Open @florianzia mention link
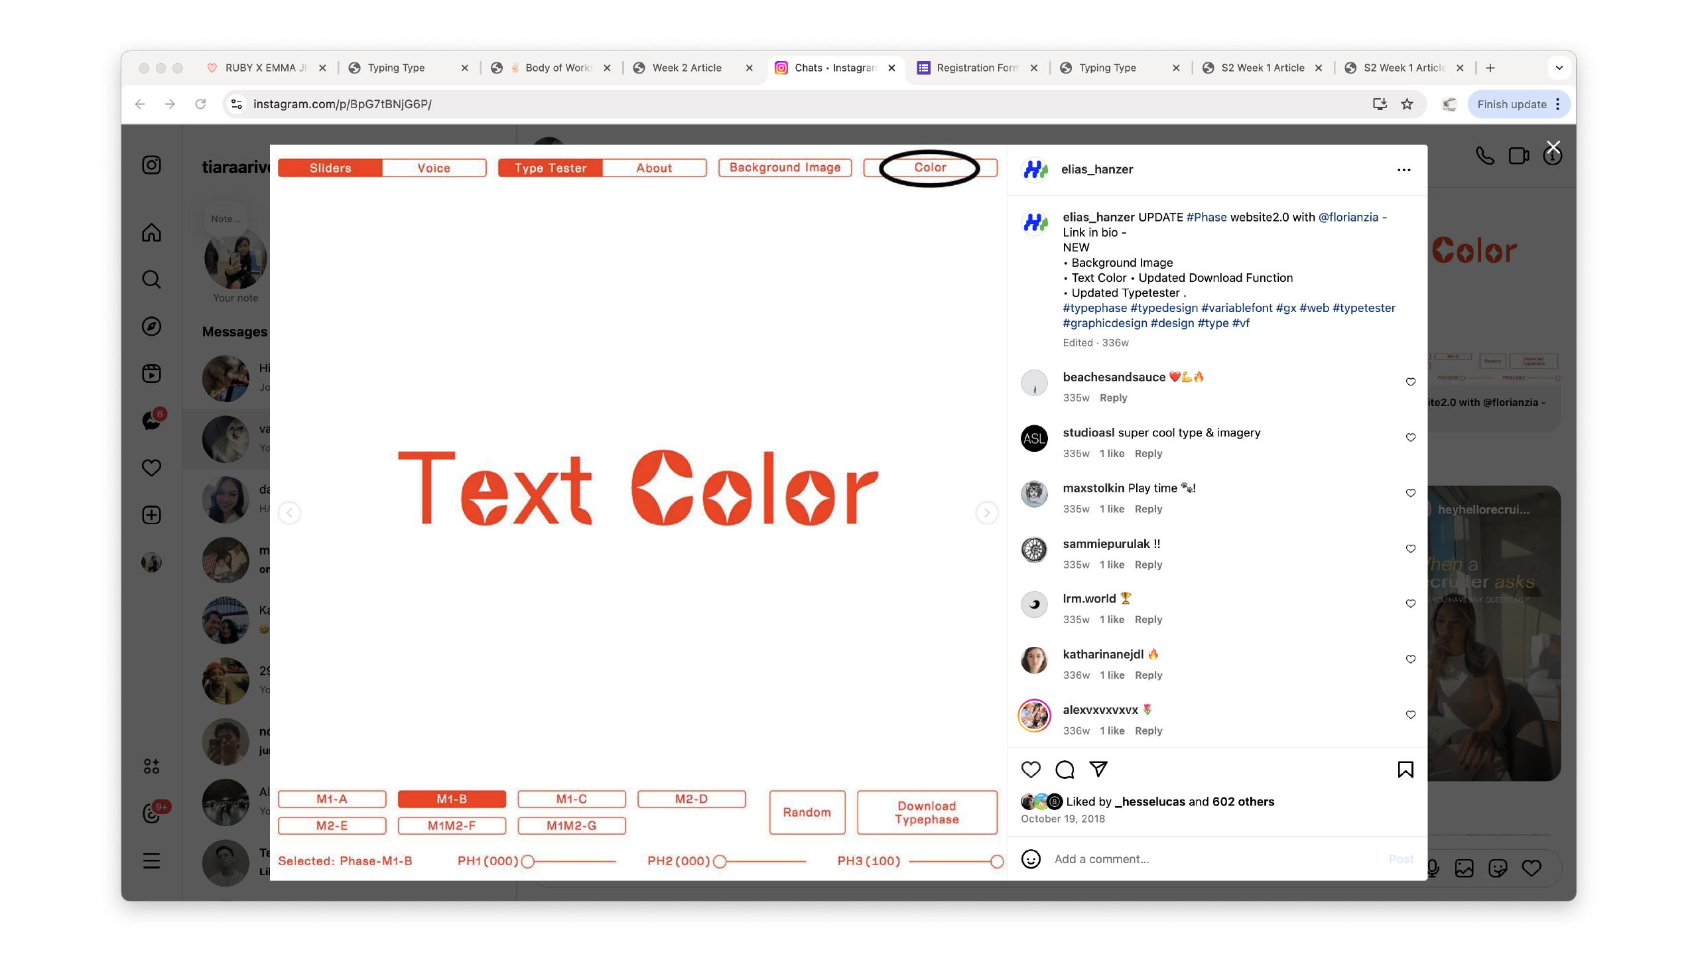The height and width of the screenshot is (966, 1698). [1348, 217]
